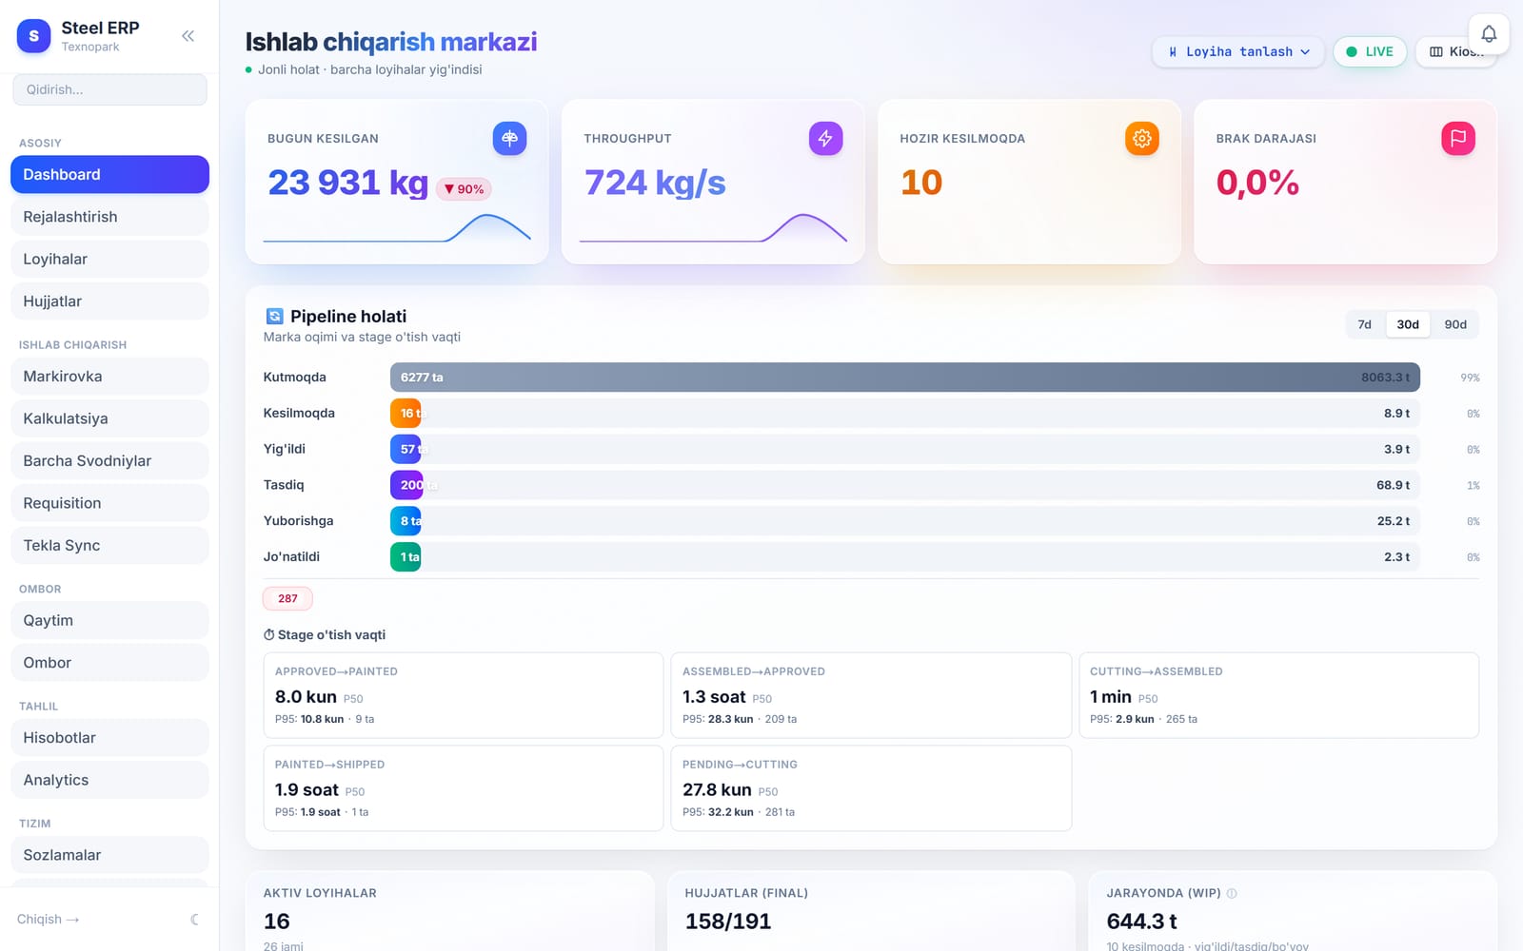Collapse the sidebar with double-chevron icon

pos(188,36)
